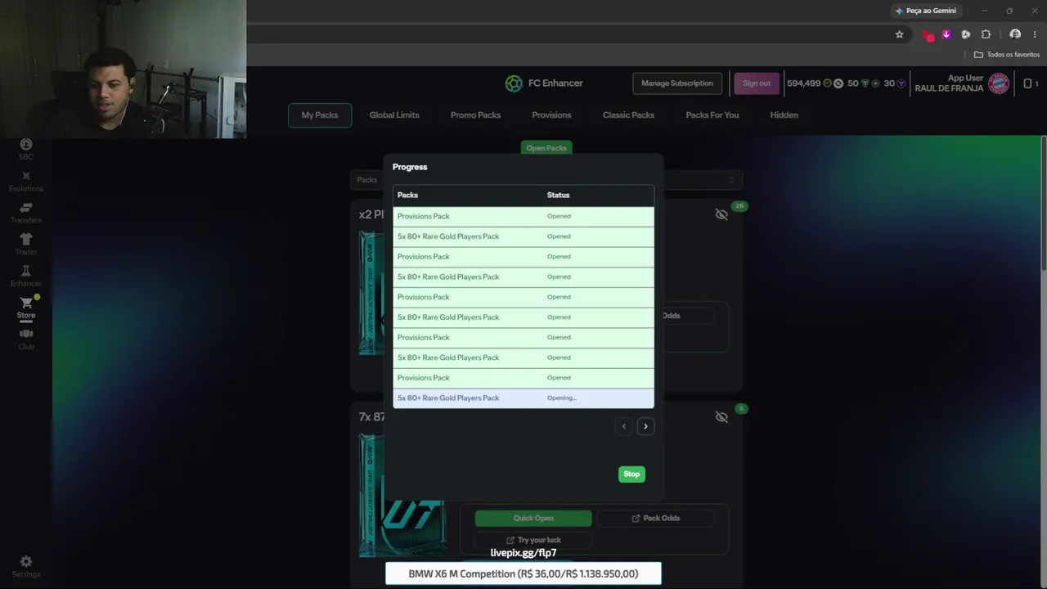Open the Todos os favoritos bookmarks folder

coord(1006,55)
